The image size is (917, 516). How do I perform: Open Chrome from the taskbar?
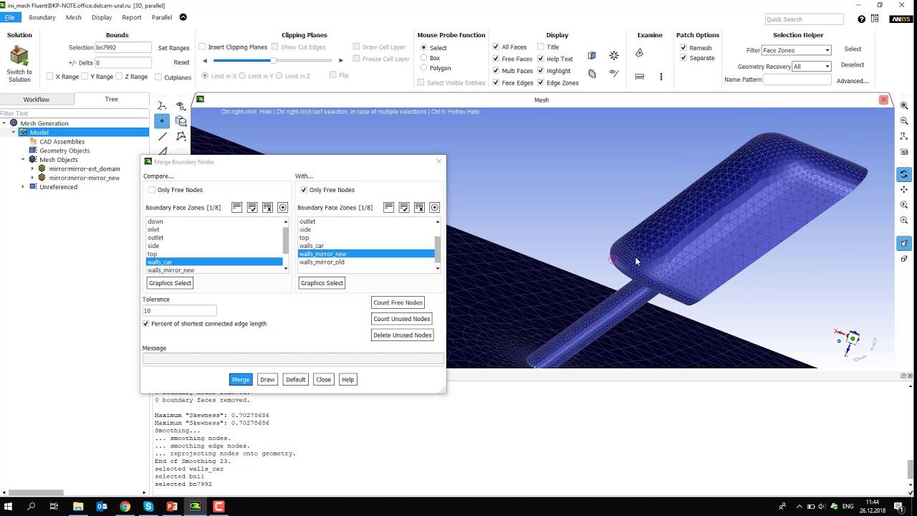pos(125,507)
